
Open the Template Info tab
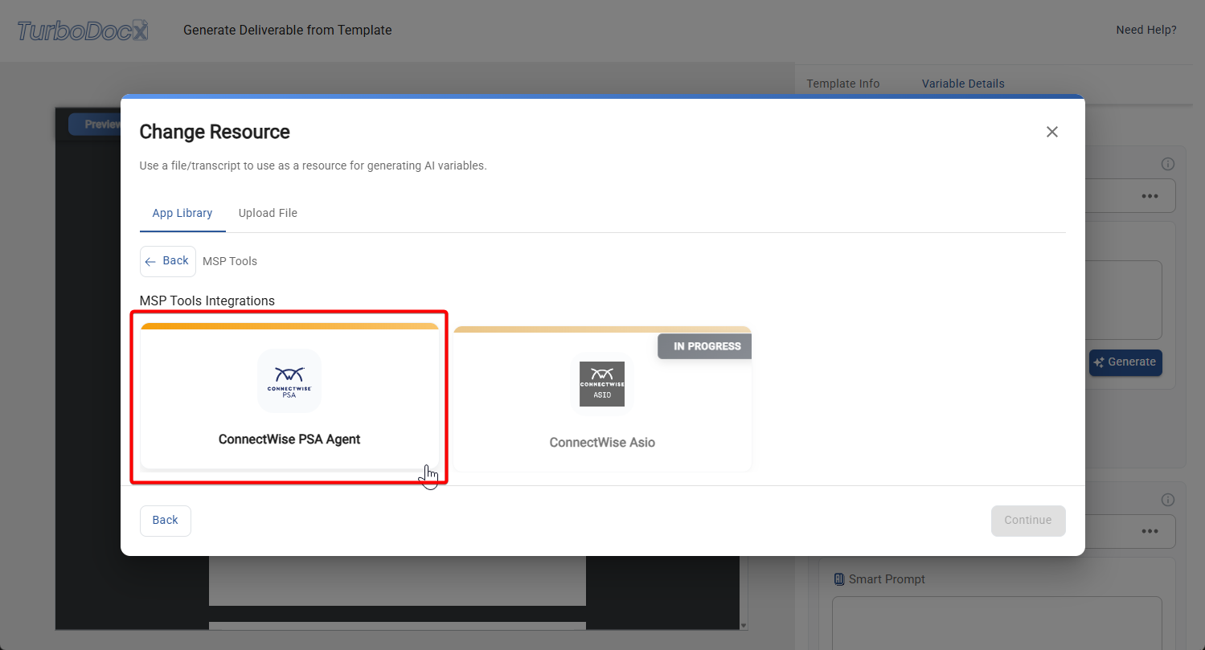coord(843,84)
